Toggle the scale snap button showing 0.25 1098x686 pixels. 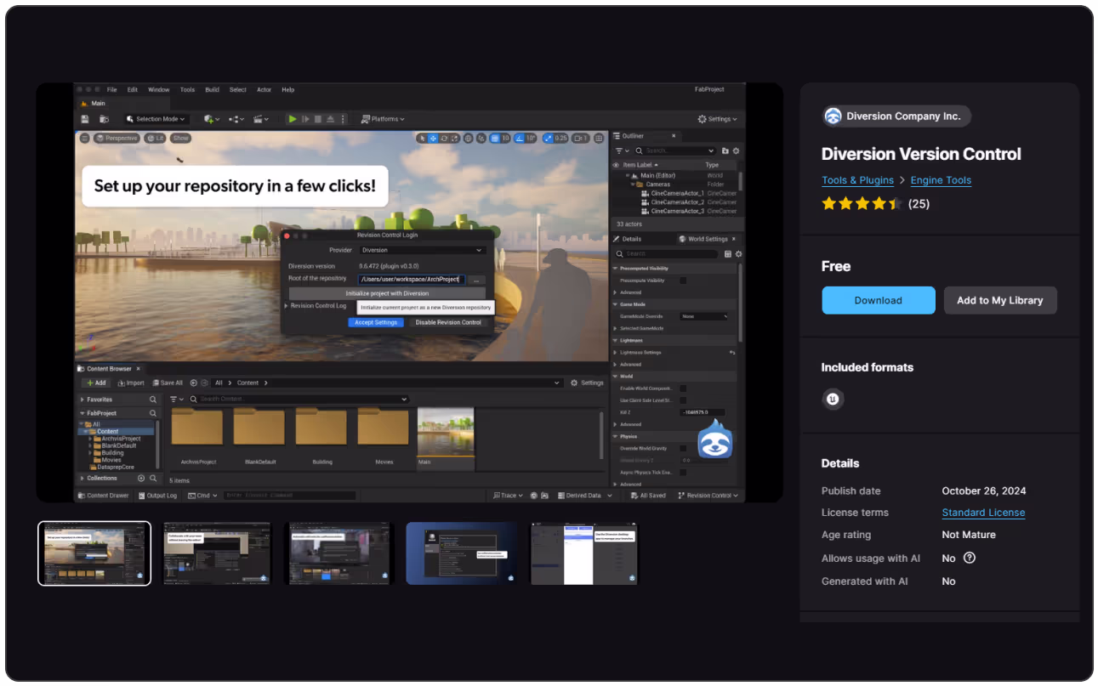(x=555, y=138)
